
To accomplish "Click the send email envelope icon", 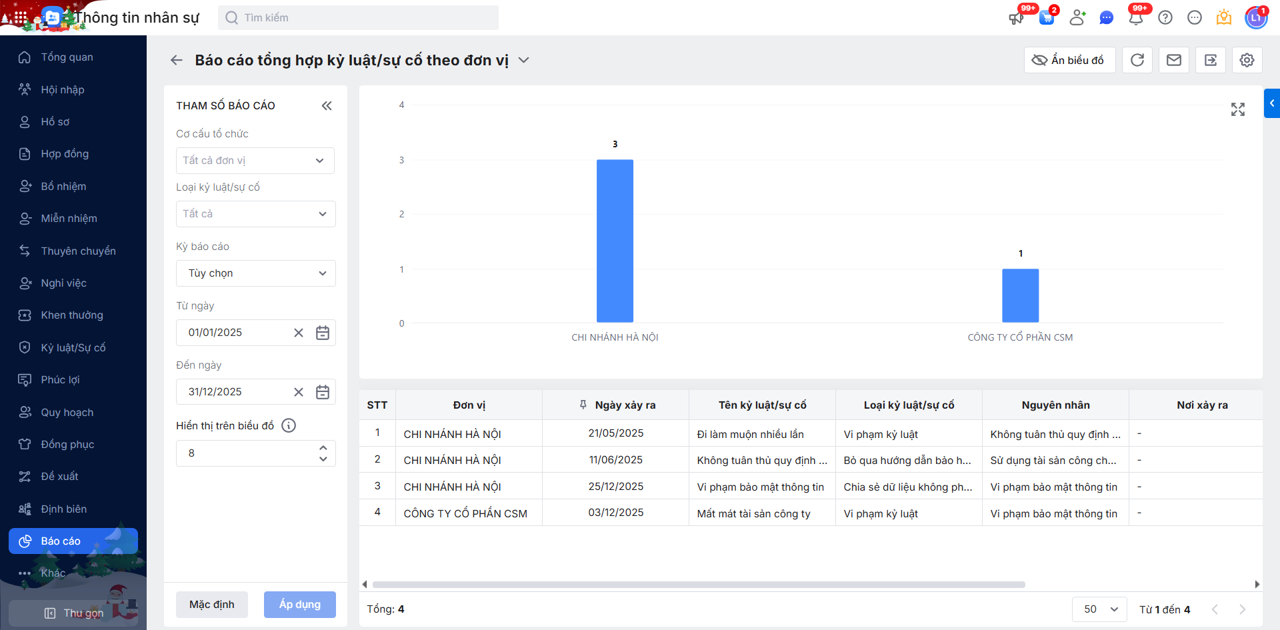I will [1174, 60].
